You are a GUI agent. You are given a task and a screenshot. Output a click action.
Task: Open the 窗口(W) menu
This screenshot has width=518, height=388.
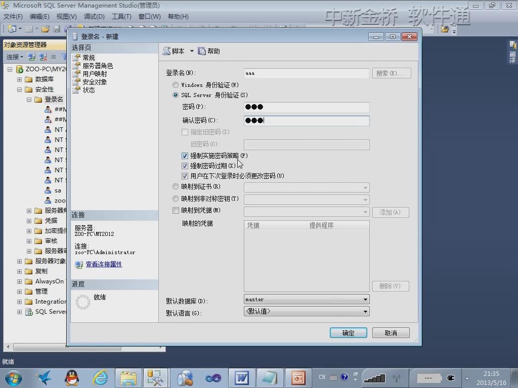click(x=149, y=17)
